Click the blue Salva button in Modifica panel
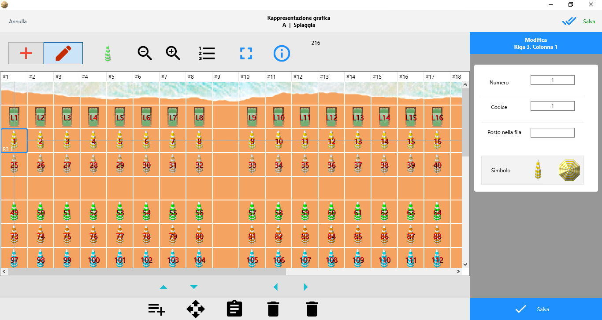Screen dimensions: 602x320 [536, 309]
